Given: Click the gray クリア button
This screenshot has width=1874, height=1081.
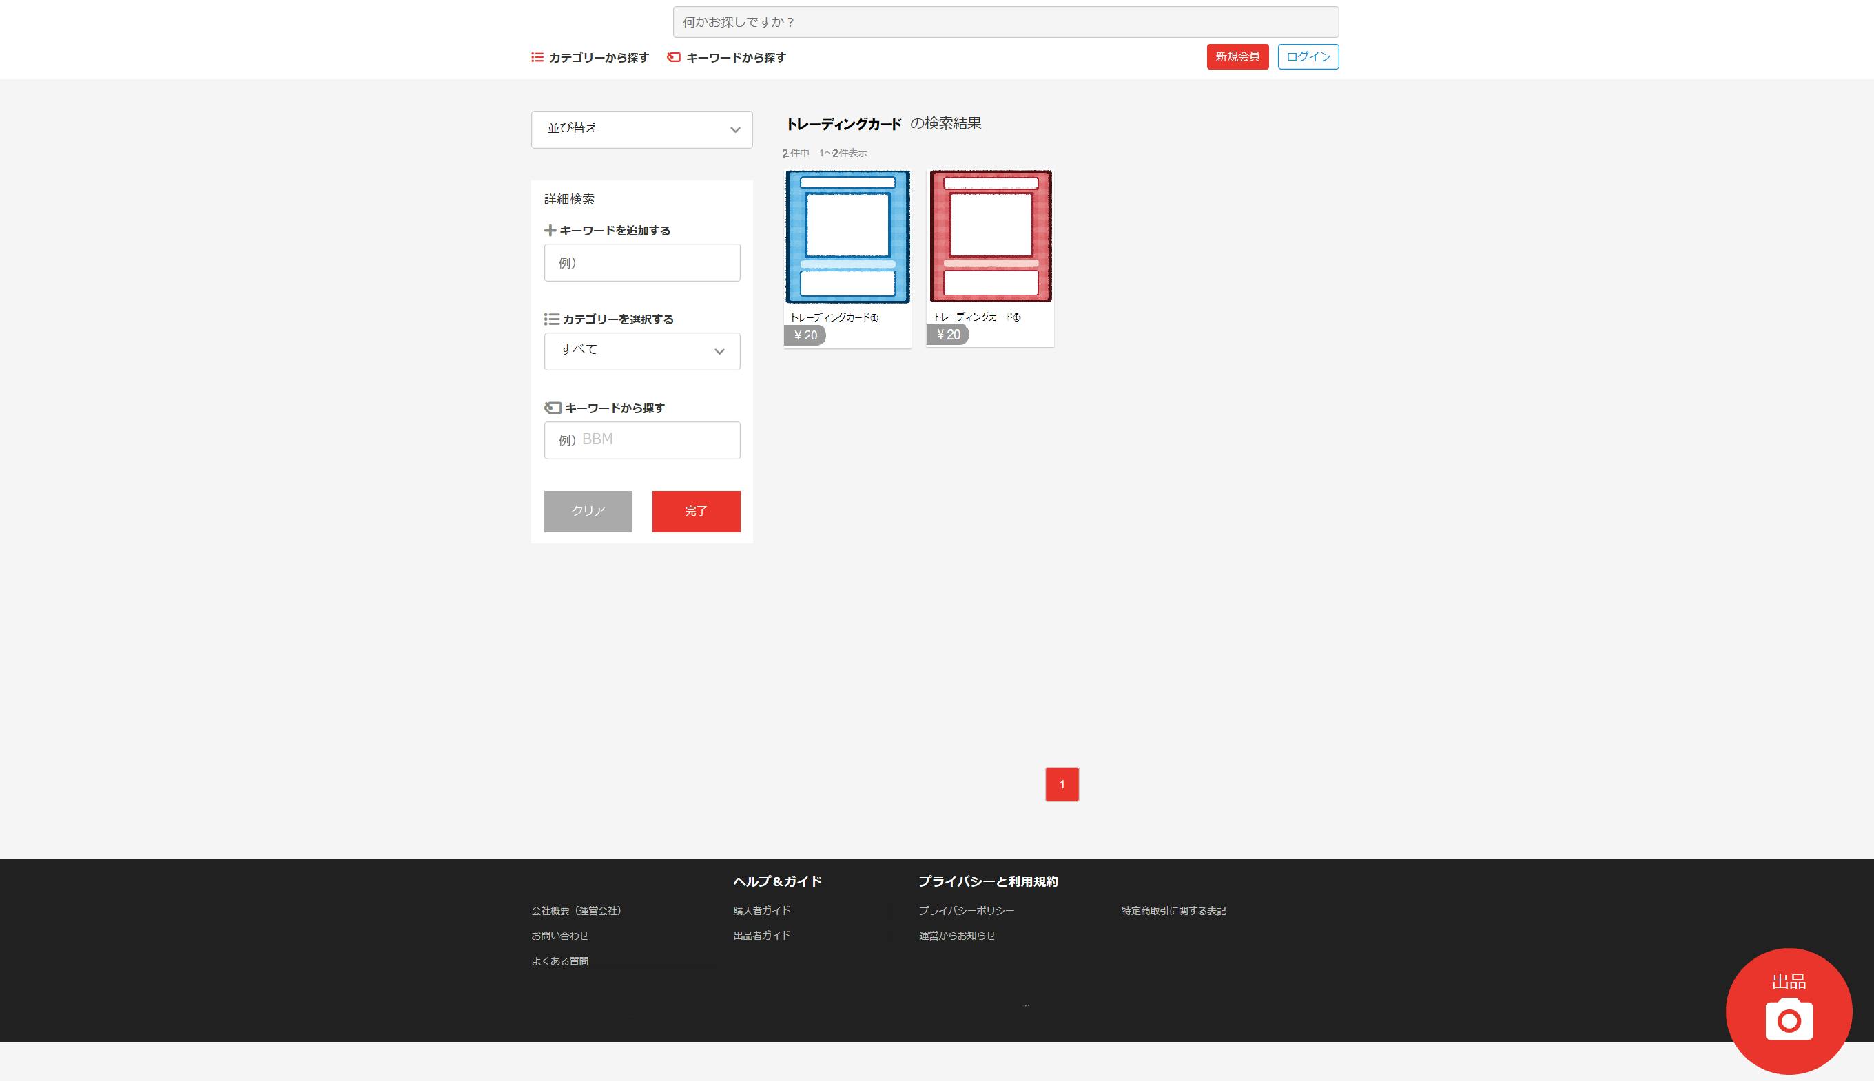Looking at the screenshot, I should (x=588, y=511).
